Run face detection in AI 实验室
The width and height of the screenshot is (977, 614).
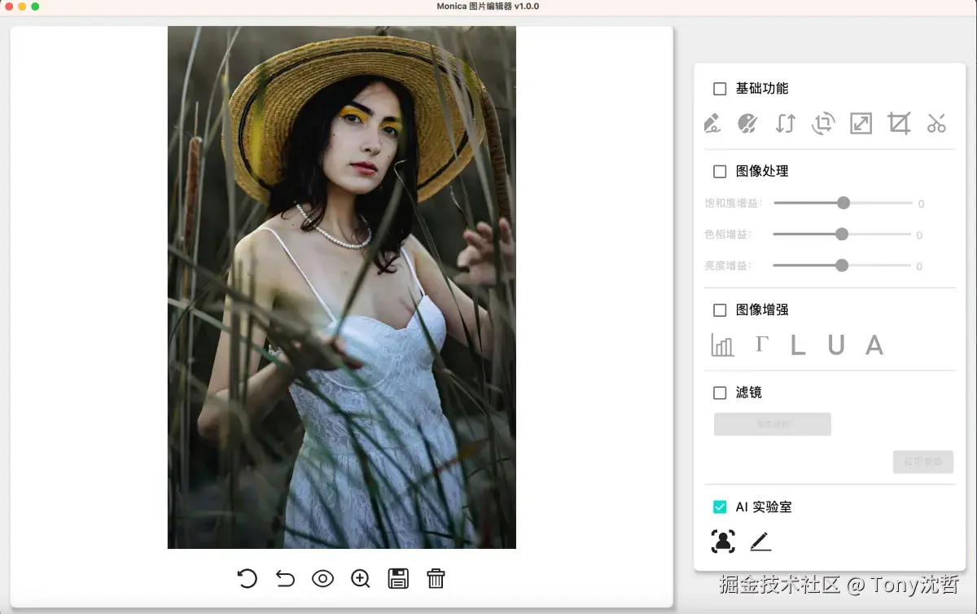[723, 542]
